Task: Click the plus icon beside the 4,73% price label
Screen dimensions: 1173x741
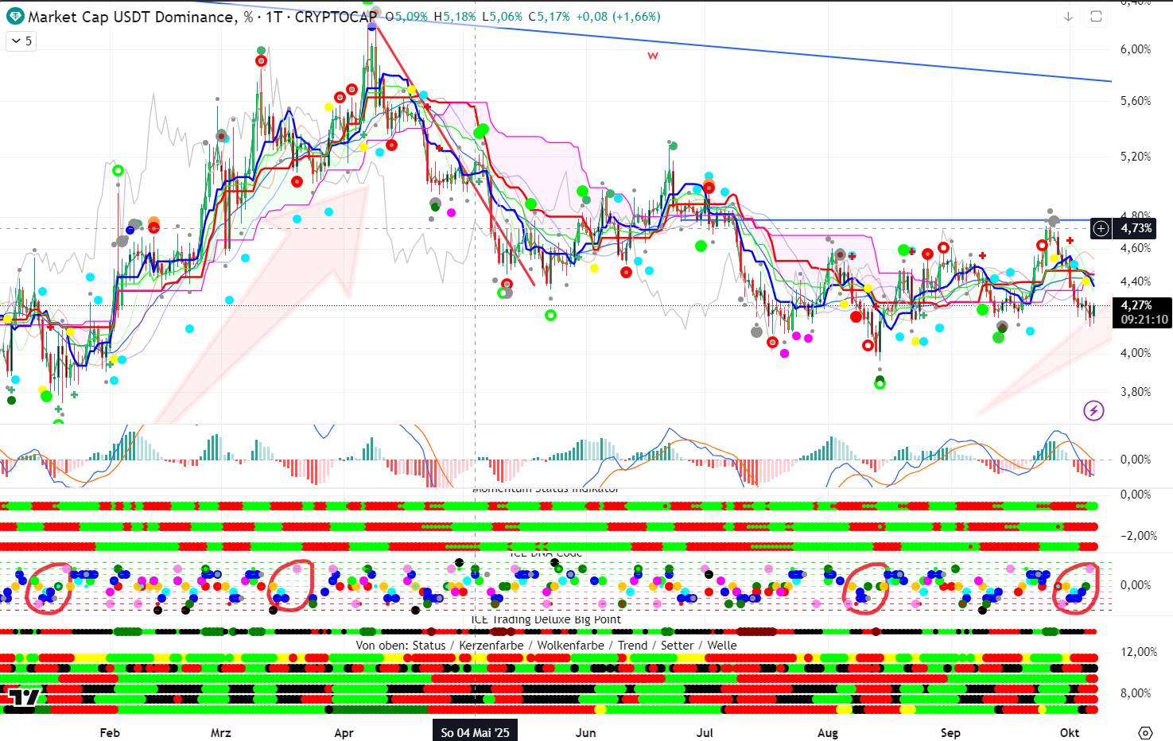Action: 1101,229
